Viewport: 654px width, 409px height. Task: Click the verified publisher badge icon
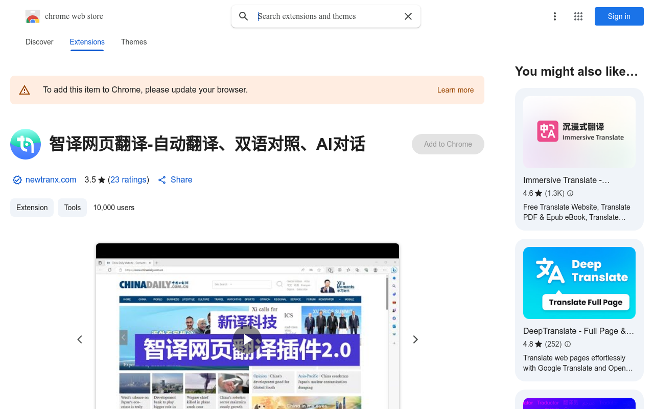pos(17,180)
